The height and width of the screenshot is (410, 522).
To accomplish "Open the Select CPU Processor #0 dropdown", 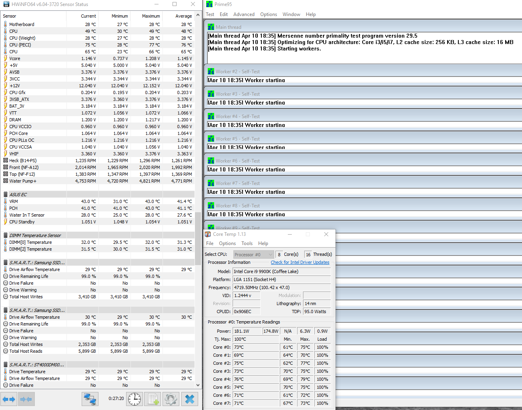I will [254, 255].
